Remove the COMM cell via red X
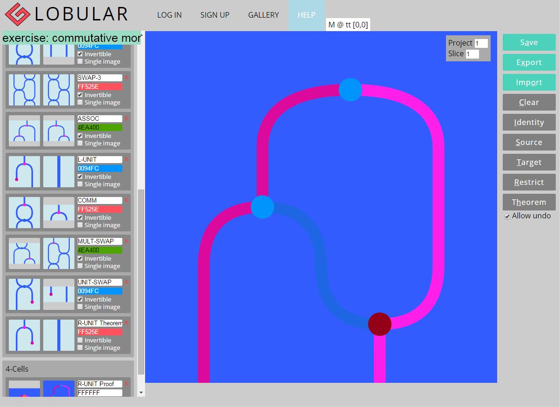 click(x=126, y=200)
